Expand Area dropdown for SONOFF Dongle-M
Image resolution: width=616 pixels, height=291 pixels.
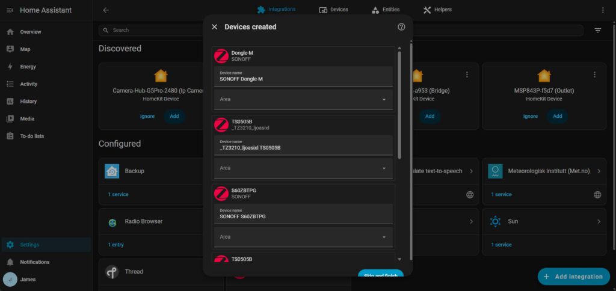pos(384,99)
